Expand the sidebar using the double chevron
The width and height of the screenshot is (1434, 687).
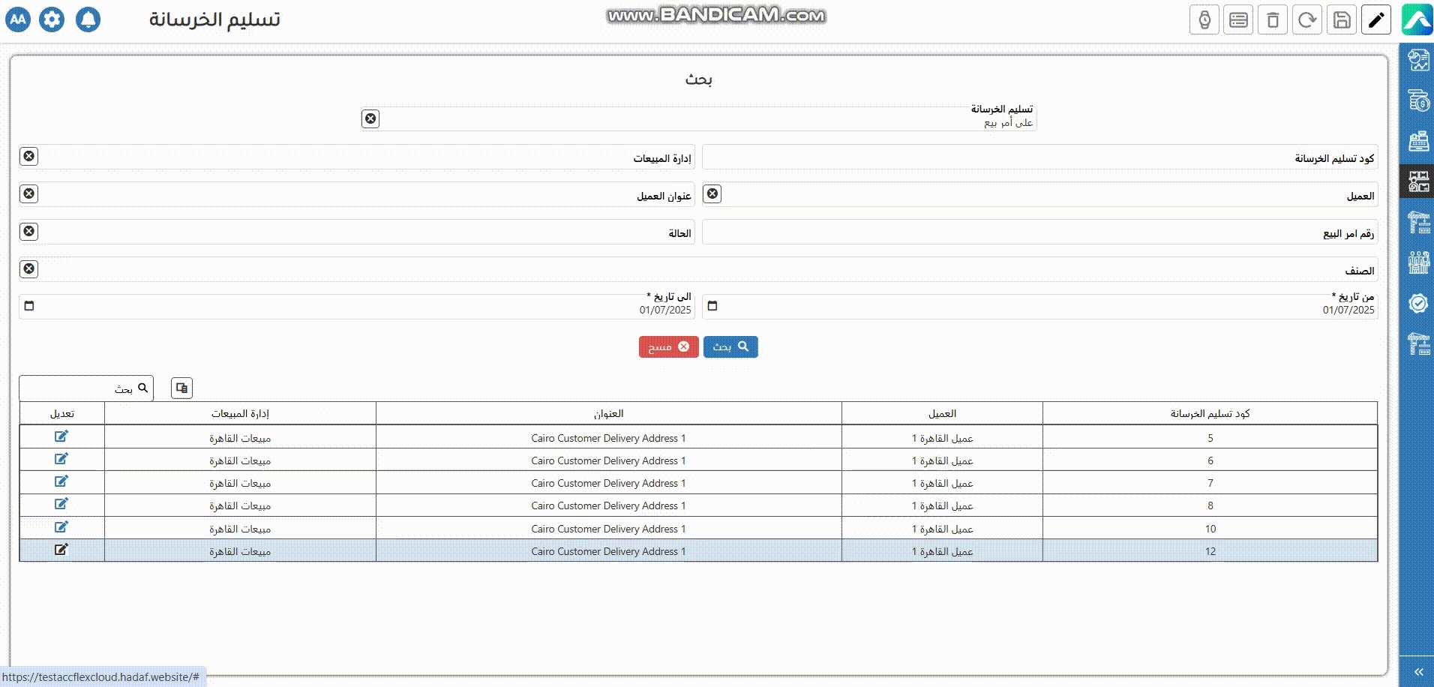pyautogui.click(x=1418, y=672)
